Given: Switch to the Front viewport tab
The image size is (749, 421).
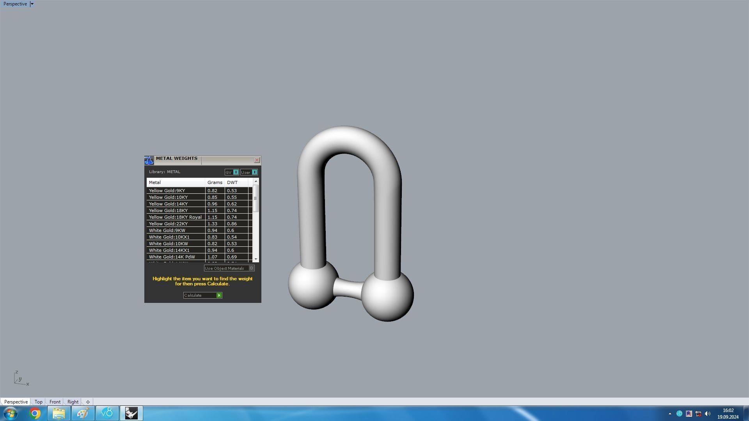Looking at the screenshot, I should click(x=55, y=402).
